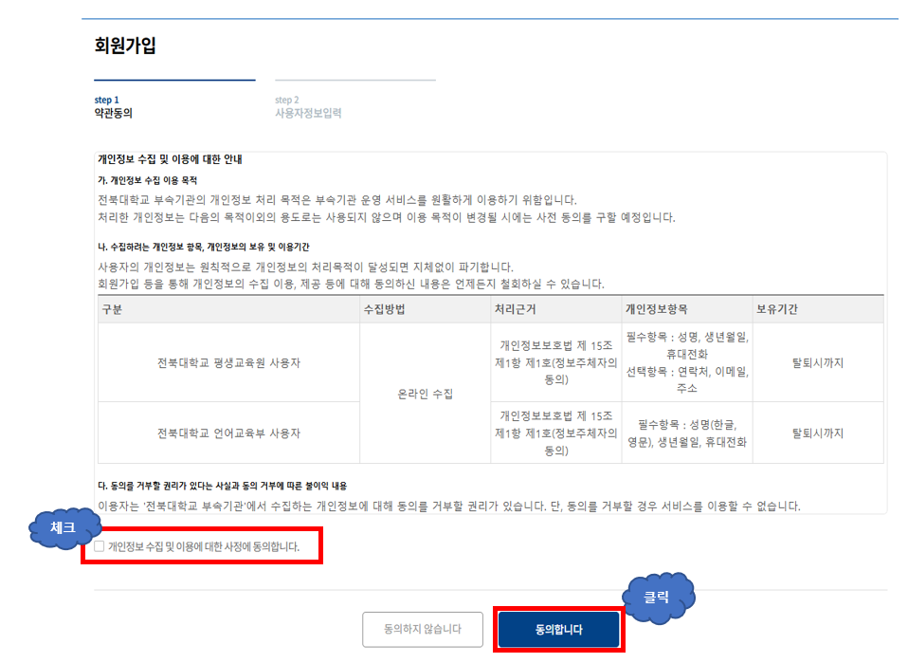Screen dimensions: 908x663
Task: Click the 동의하지 않습니다 button
Action: [423, 630]
